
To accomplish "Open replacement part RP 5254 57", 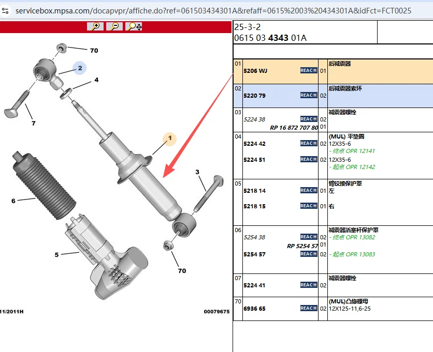I will click(302, 246).
